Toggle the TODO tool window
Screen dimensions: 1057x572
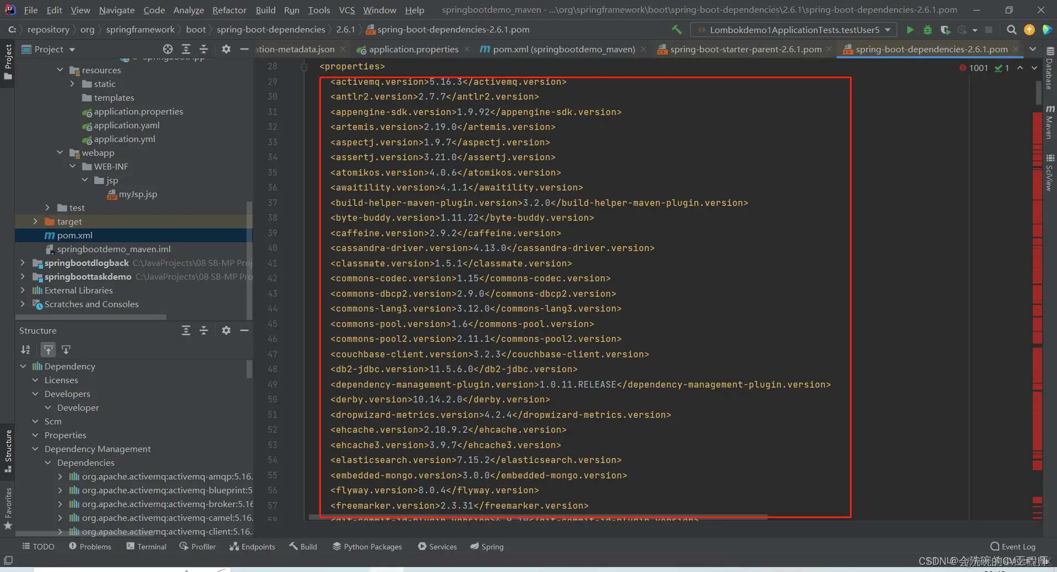pyautogui.click(x=38, y=546)
